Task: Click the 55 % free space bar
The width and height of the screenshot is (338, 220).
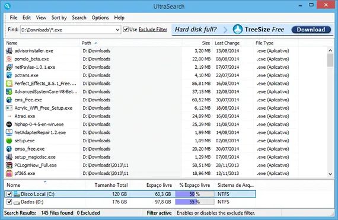Action: pos(194,202)
